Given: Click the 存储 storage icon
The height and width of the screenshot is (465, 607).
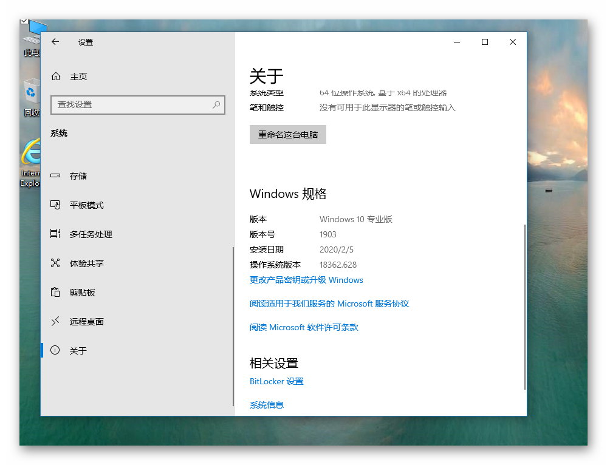Looking at the screenshot, I should coord(55,175).
